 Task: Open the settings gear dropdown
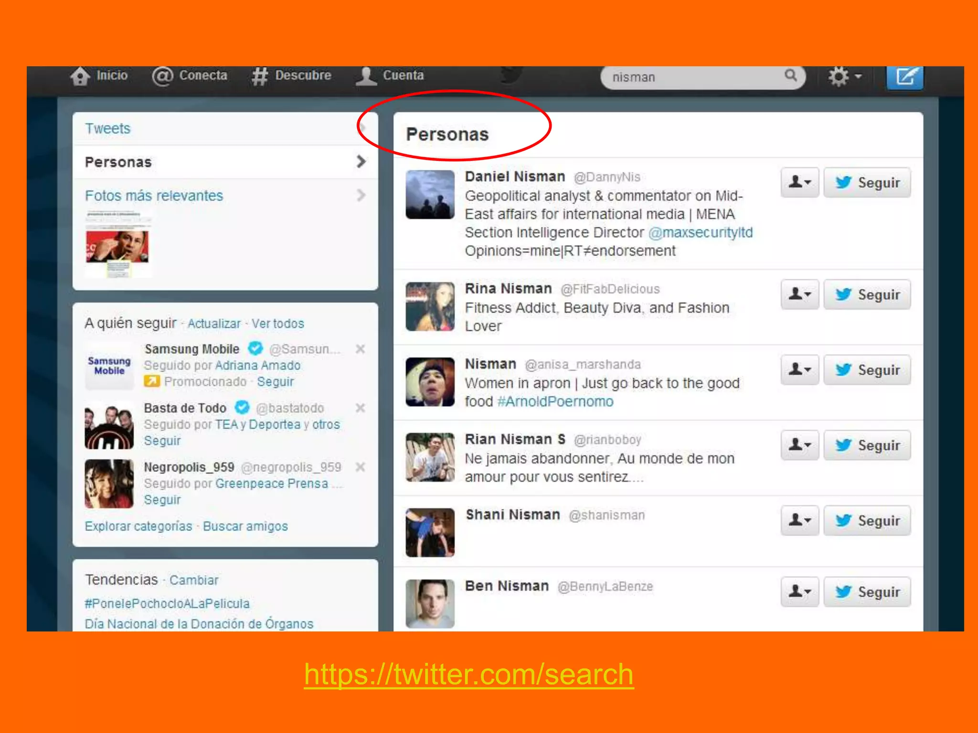(845, 76)
